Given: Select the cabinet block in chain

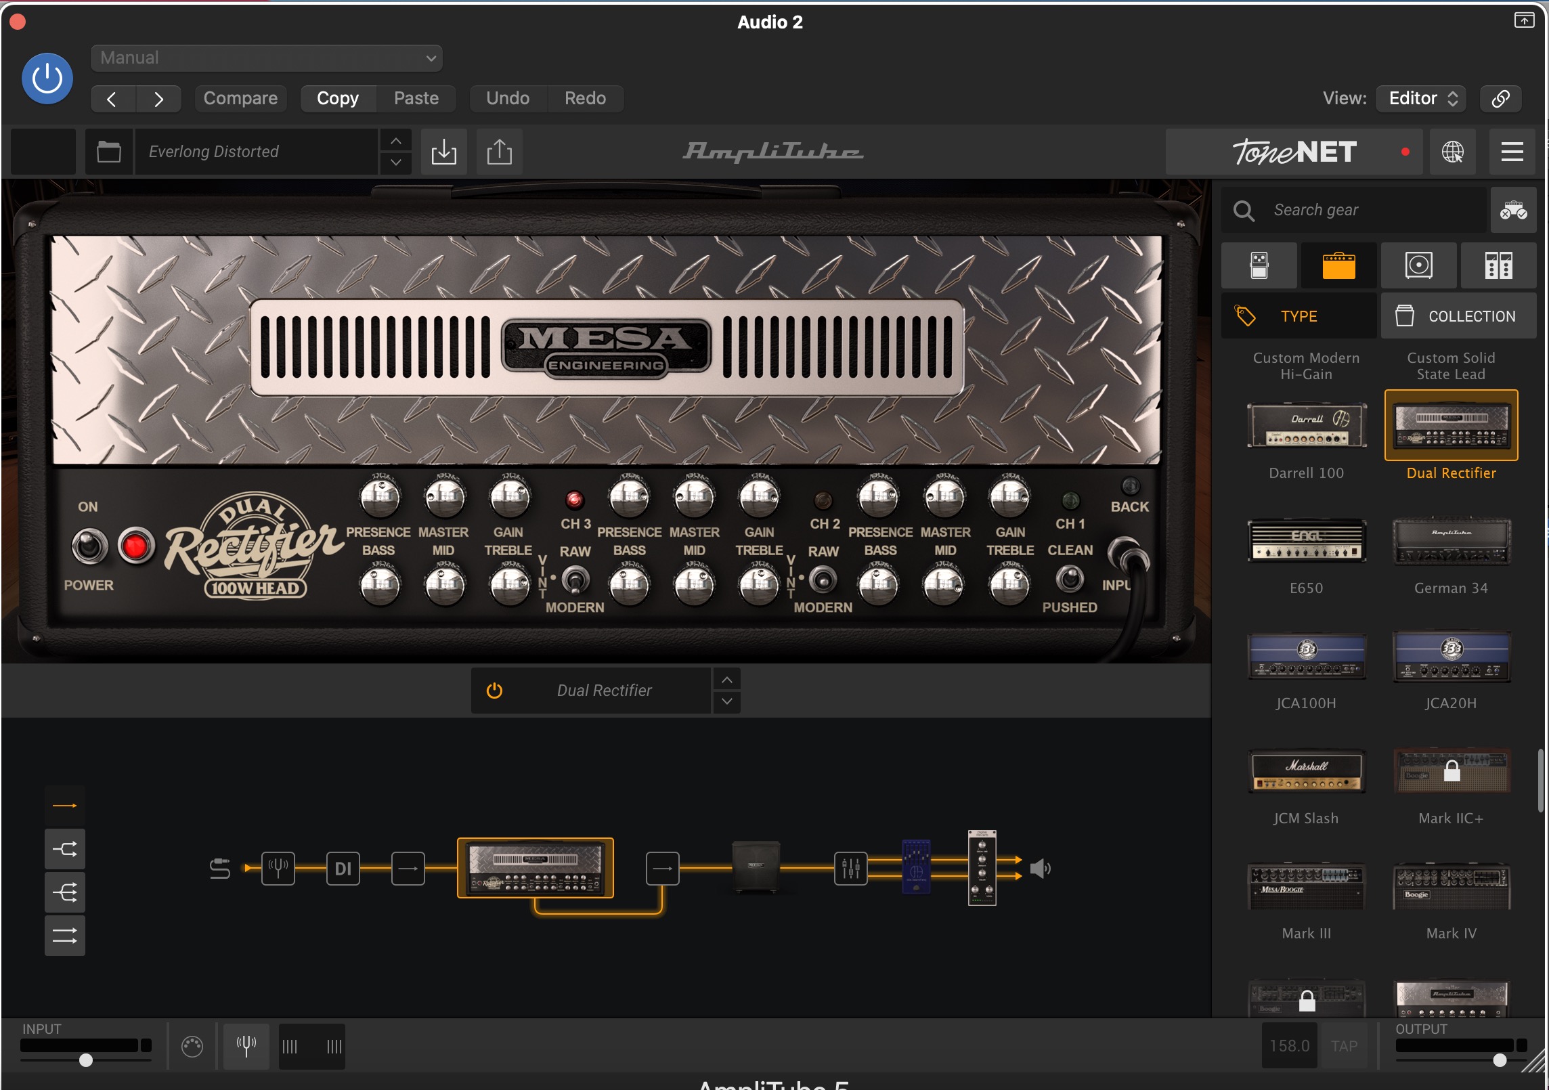Looking at the screenshot, I should [x=756, y=867].
